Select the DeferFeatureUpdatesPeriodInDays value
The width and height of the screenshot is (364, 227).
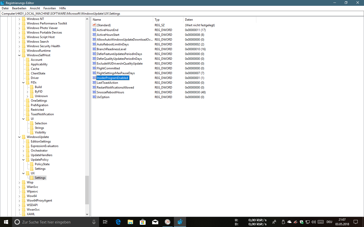point(119,54)
